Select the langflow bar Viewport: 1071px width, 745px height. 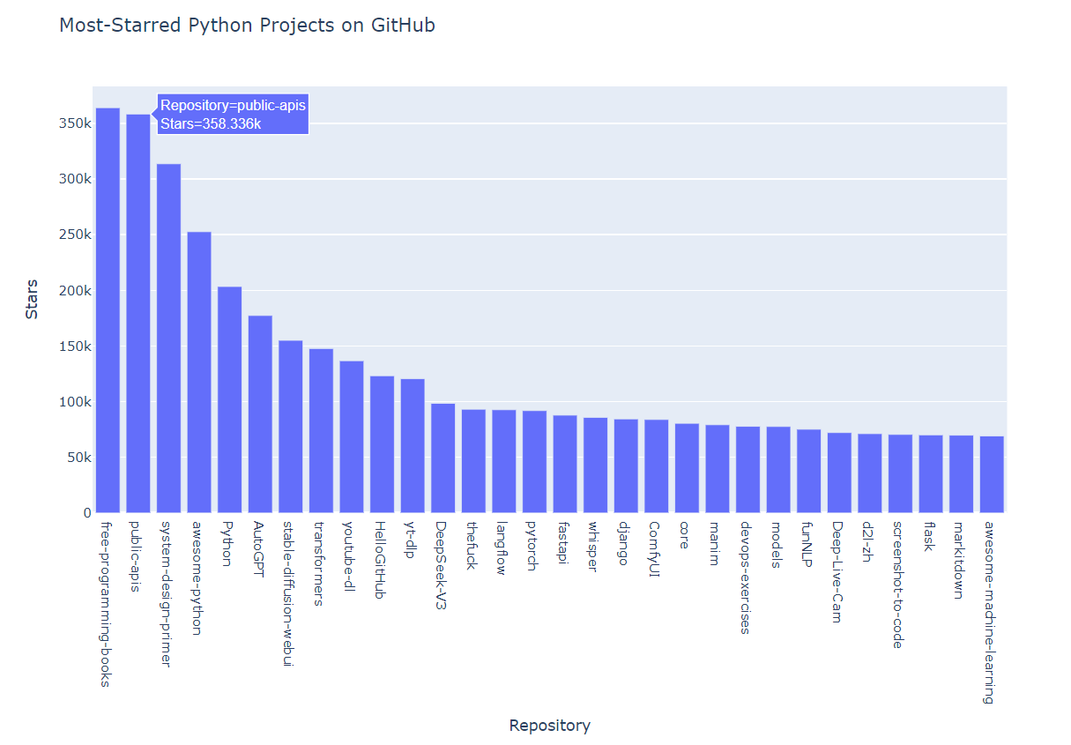504,461
